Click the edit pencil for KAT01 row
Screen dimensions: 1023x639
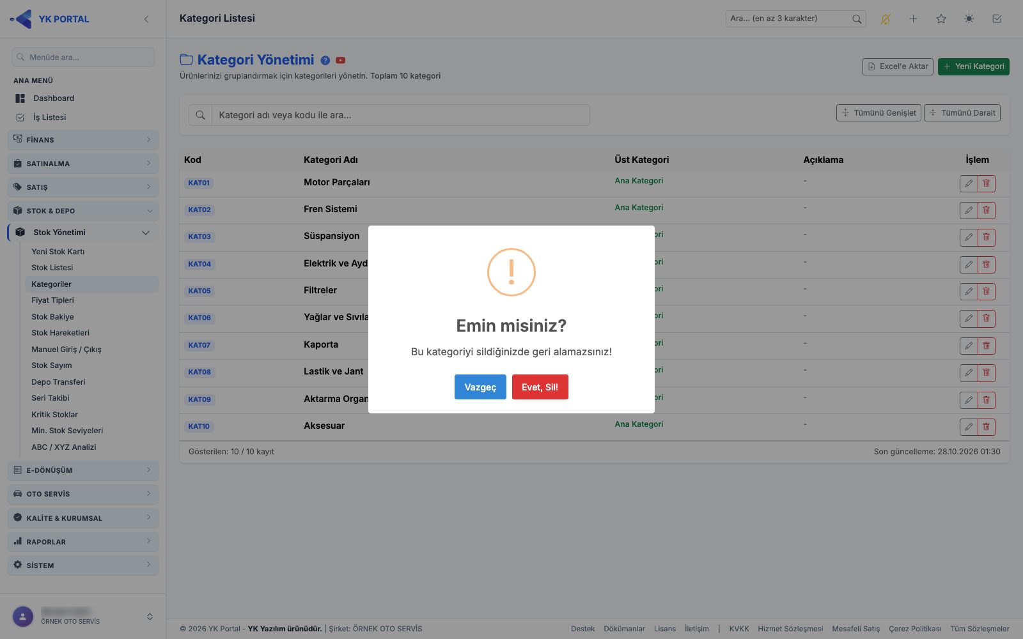969,183
